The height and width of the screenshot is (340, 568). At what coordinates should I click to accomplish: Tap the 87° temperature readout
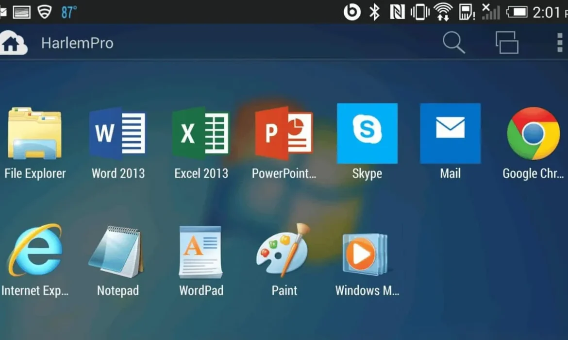click(x=69, y=12)
